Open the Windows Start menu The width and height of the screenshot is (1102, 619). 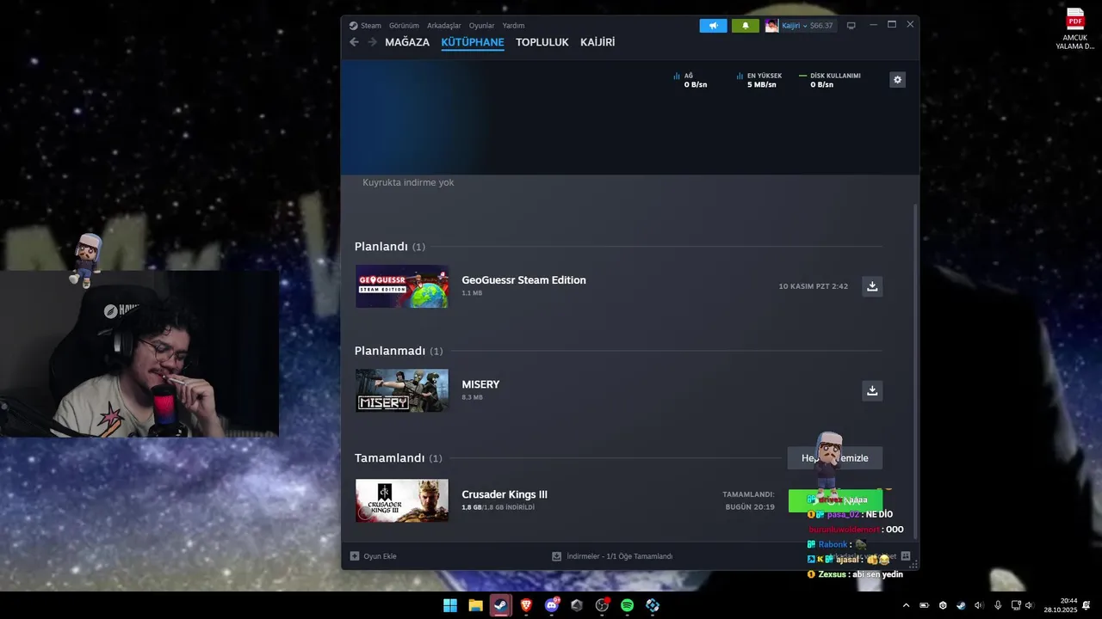click(450, 605)
